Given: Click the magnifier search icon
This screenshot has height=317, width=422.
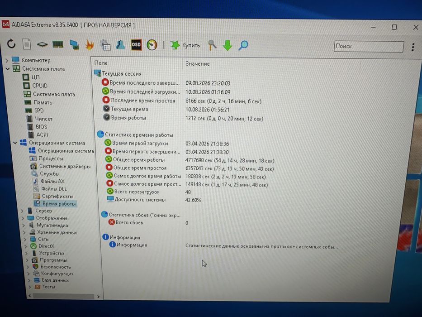Looking at the screenshot, I should point(243,45).
